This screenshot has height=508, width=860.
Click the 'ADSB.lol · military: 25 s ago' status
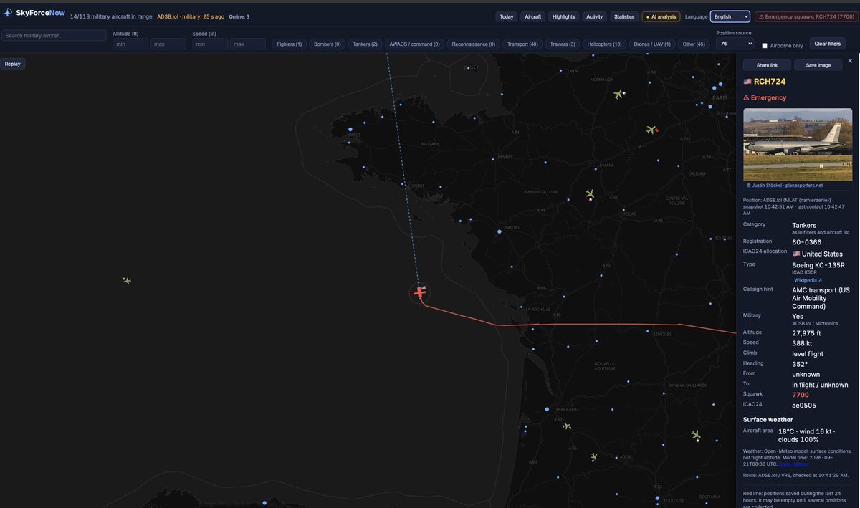[190, 16]
